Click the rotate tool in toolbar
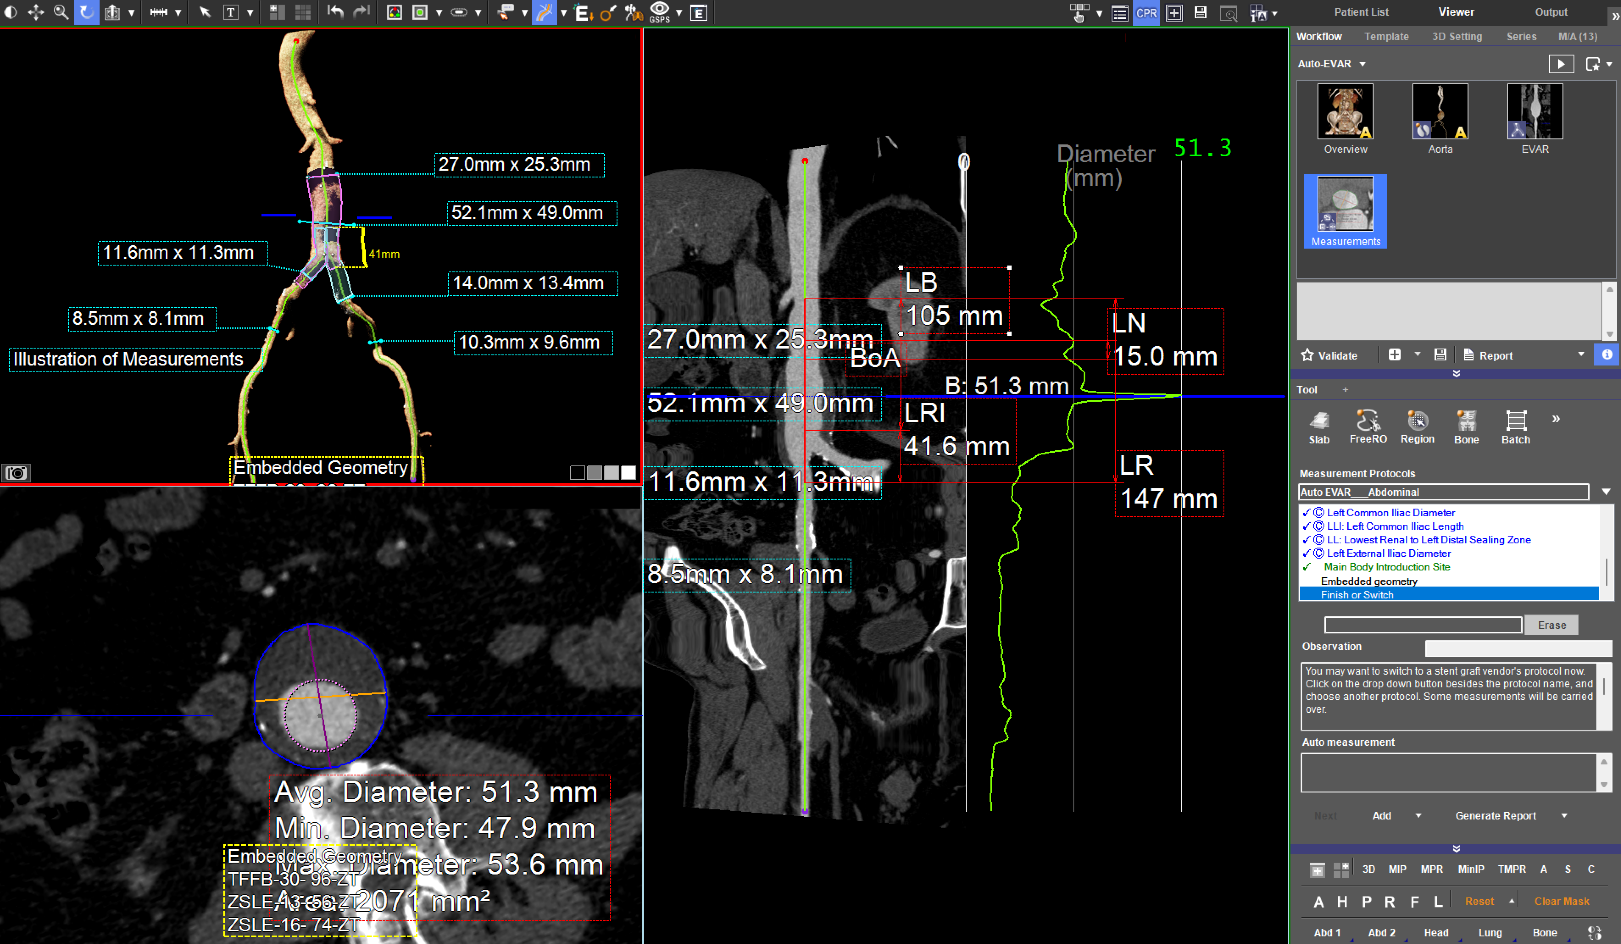1621x944 pixels. pos(86,12)
